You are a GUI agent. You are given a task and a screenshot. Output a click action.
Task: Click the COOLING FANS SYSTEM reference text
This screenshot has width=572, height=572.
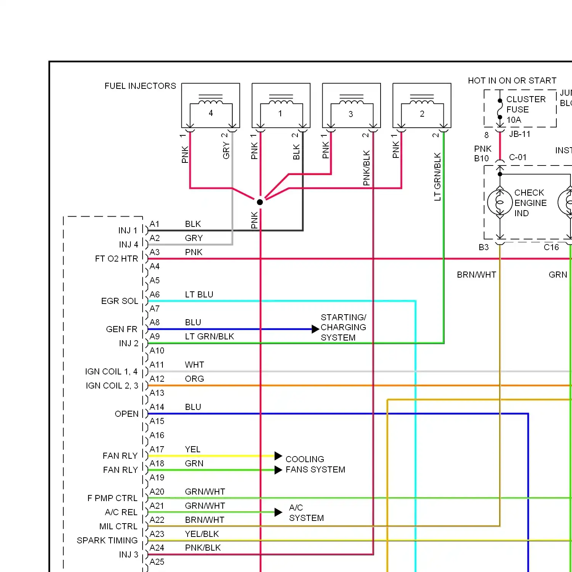coord(315,464)
